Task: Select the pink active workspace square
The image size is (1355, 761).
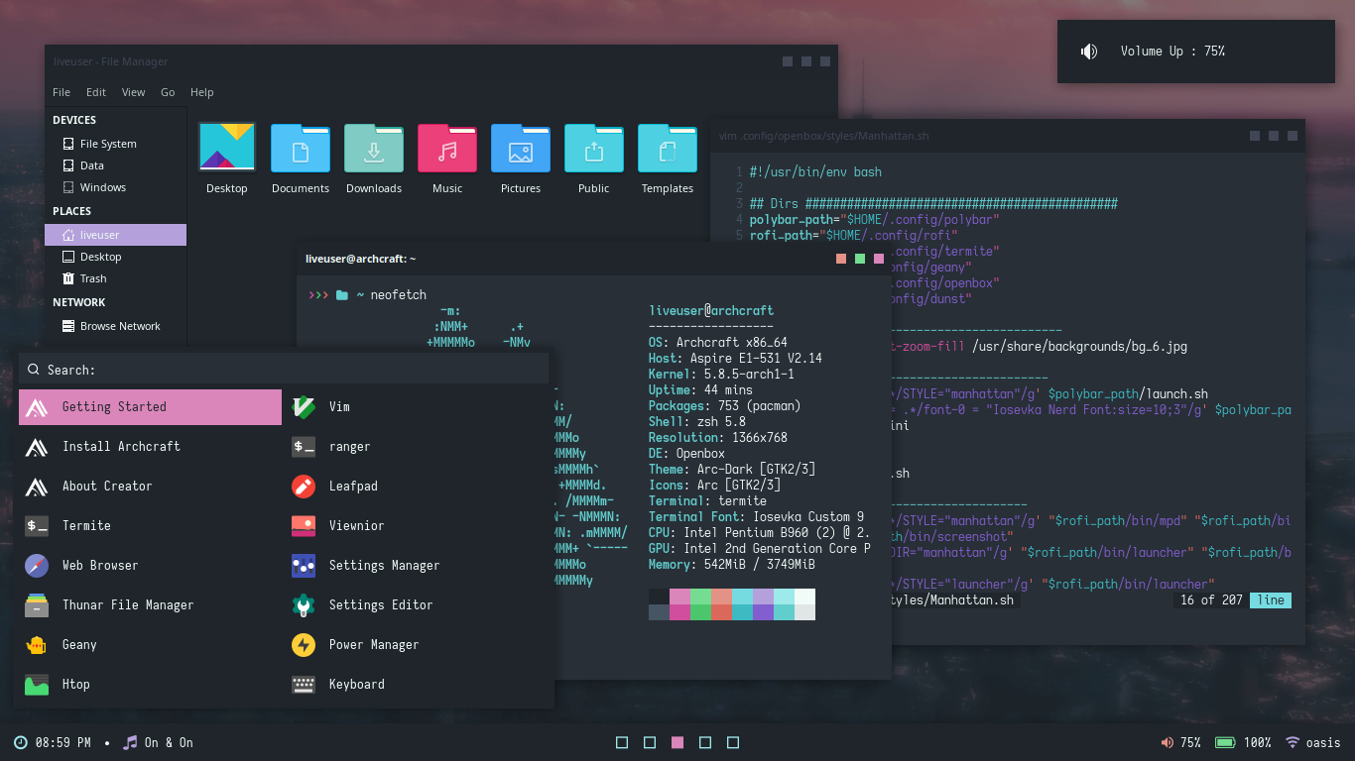Action: (677, 742)
